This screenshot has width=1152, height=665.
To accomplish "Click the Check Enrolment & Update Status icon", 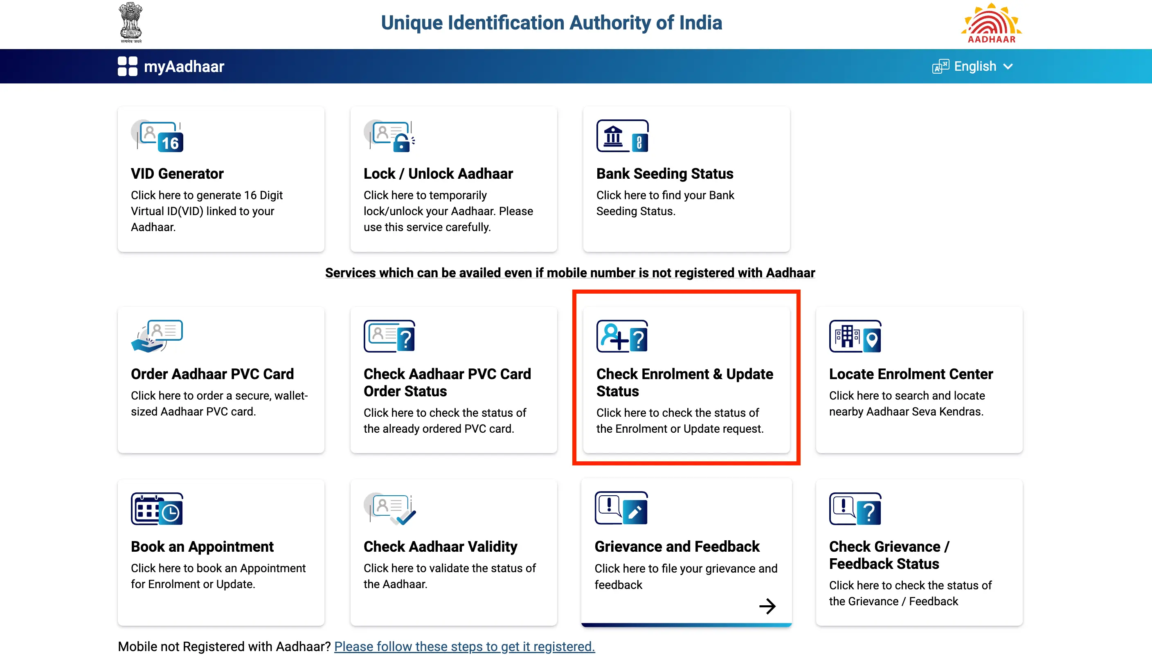I will point(622,336).
